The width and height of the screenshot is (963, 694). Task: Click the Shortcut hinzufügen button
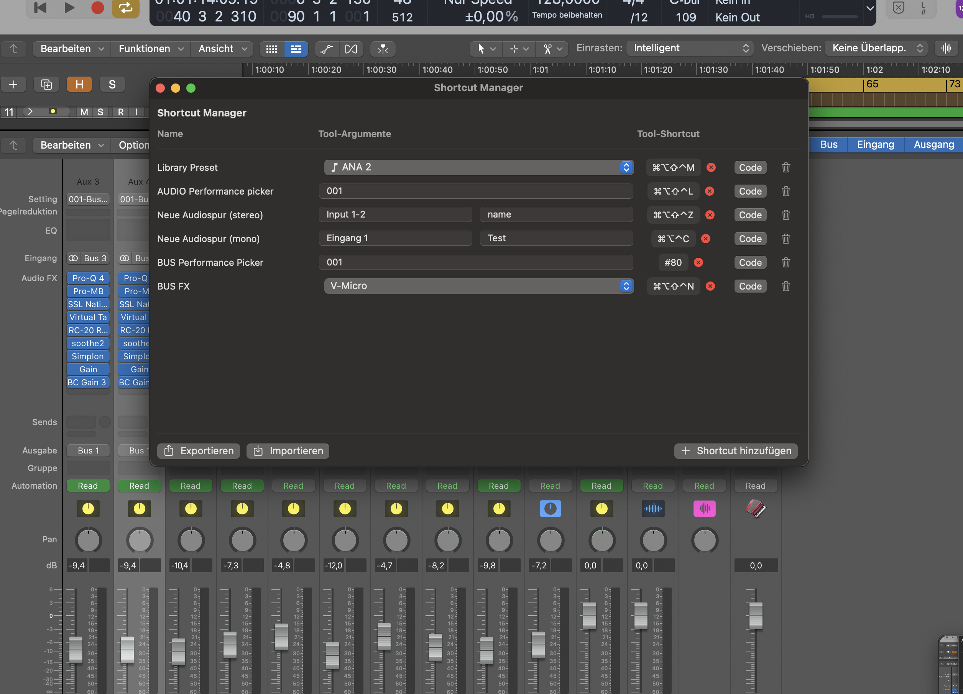tap(735, 450)
